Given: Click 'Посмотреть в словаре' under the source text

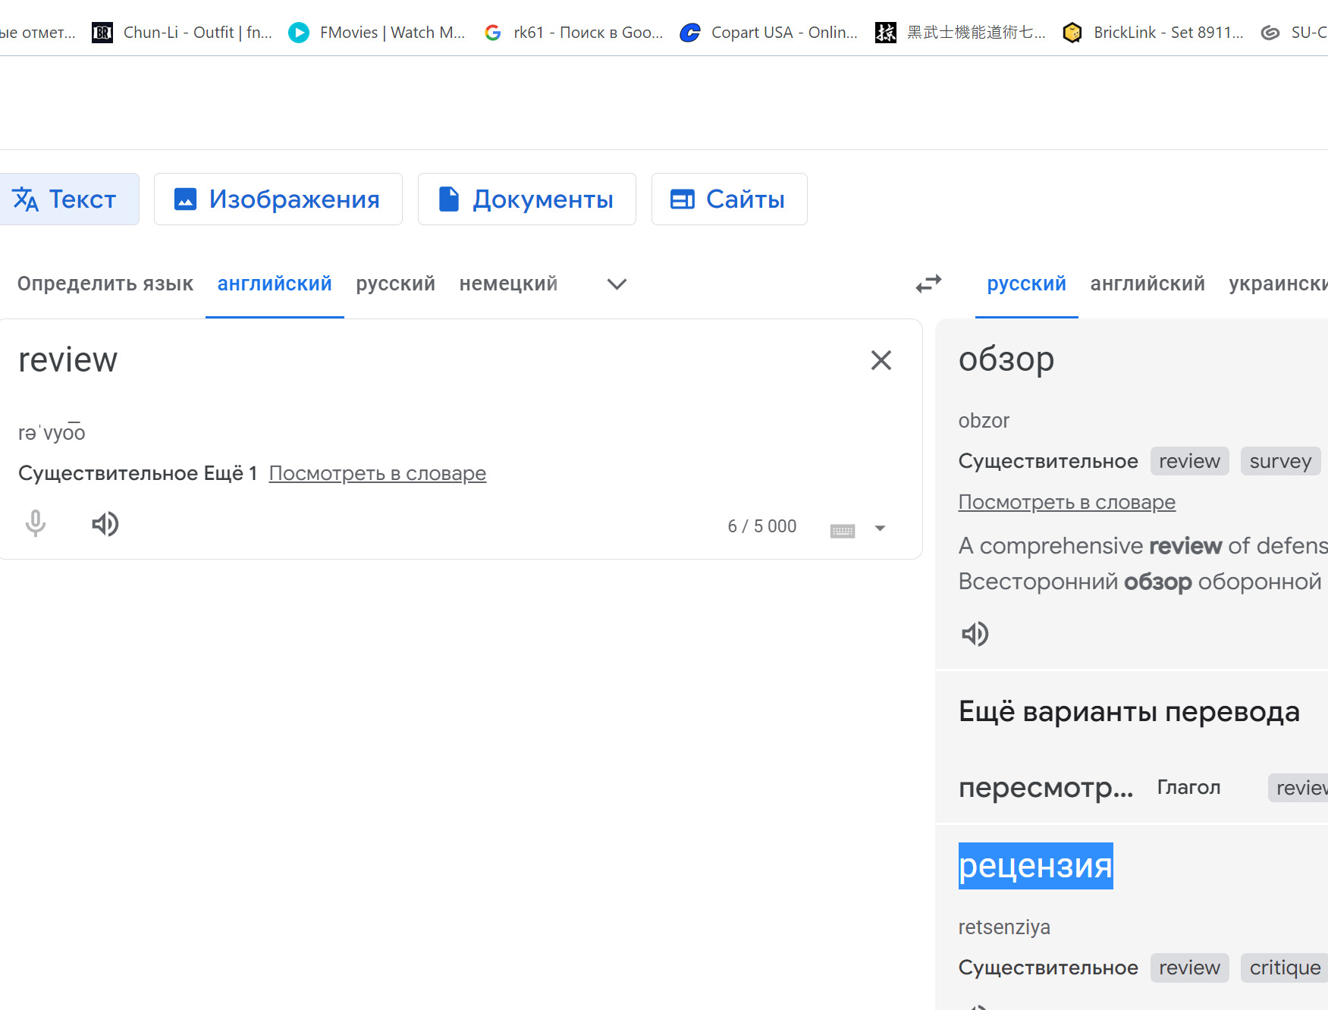Looking at the screenshot, I should 377,473.
